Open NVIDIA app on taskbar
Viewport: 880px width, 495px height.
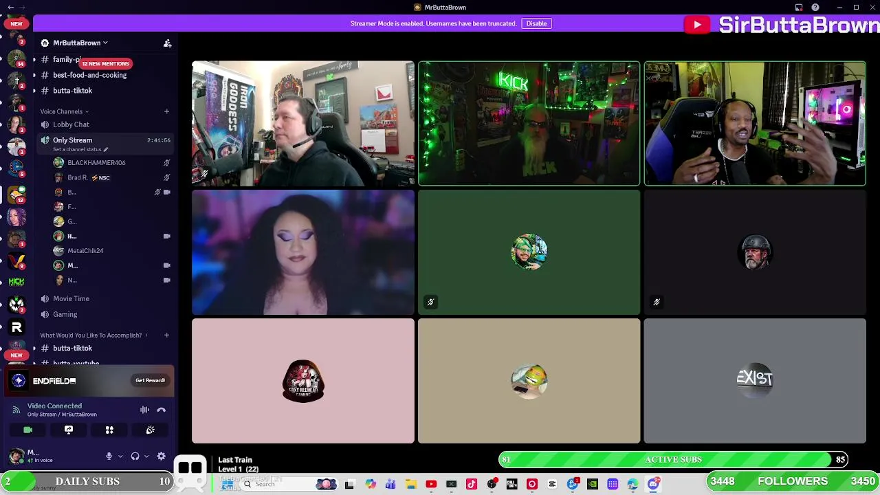coord(593,485)
